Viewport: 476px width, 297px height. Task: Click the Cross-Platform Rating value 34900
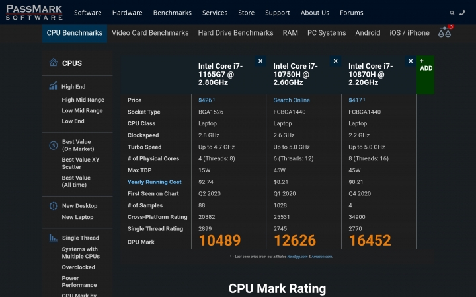tap(357, 217)
